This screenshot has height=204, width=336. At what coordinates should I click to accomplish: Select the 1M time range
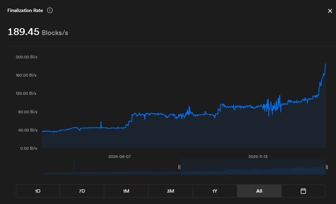point(126,191)
